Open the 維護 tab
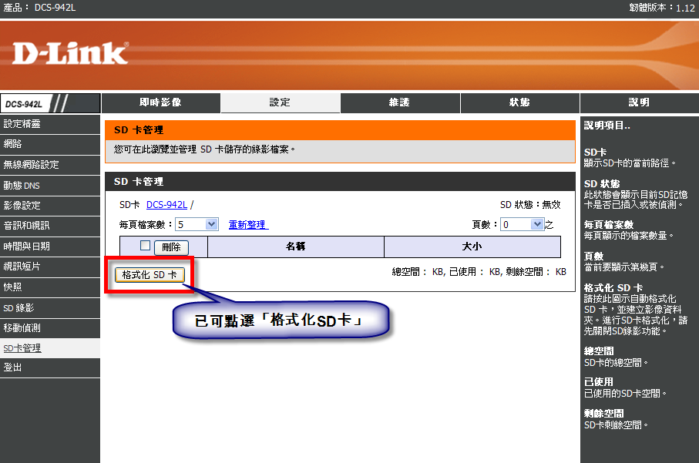The width and height of the screenshot is (699, 463). 400,103
